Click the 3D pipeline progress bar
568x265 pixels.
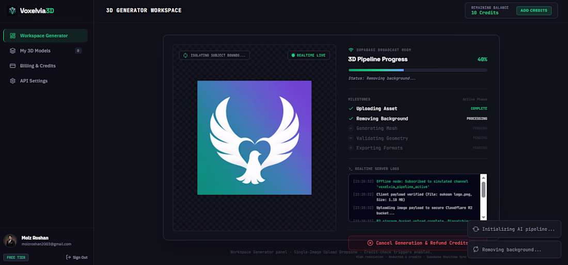click(x=418, y=70)
